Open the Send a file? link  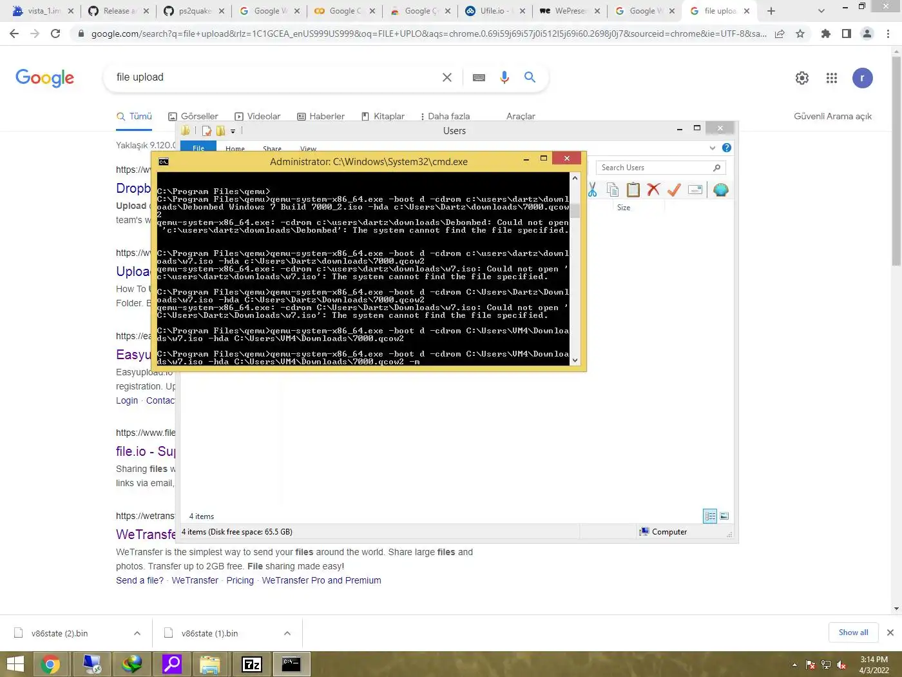(140, 580)
